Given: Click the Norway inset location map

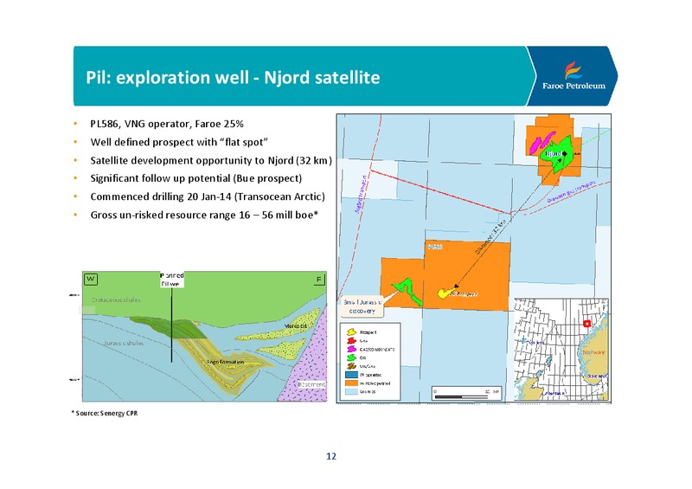Looking at the screenshot, I should coord(561,350).
